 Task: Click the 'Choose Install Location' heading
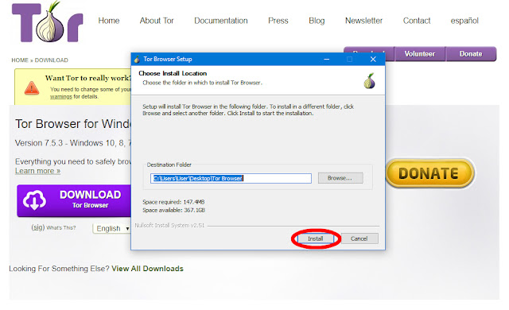click(x=173, y=73)
